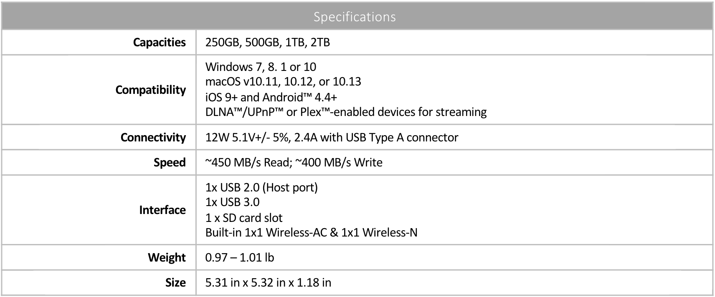Click the DLNA/UPnP or Plex-enabled devices line
The height and width of the screenshot is (297, 715).
tap(346, 112)
